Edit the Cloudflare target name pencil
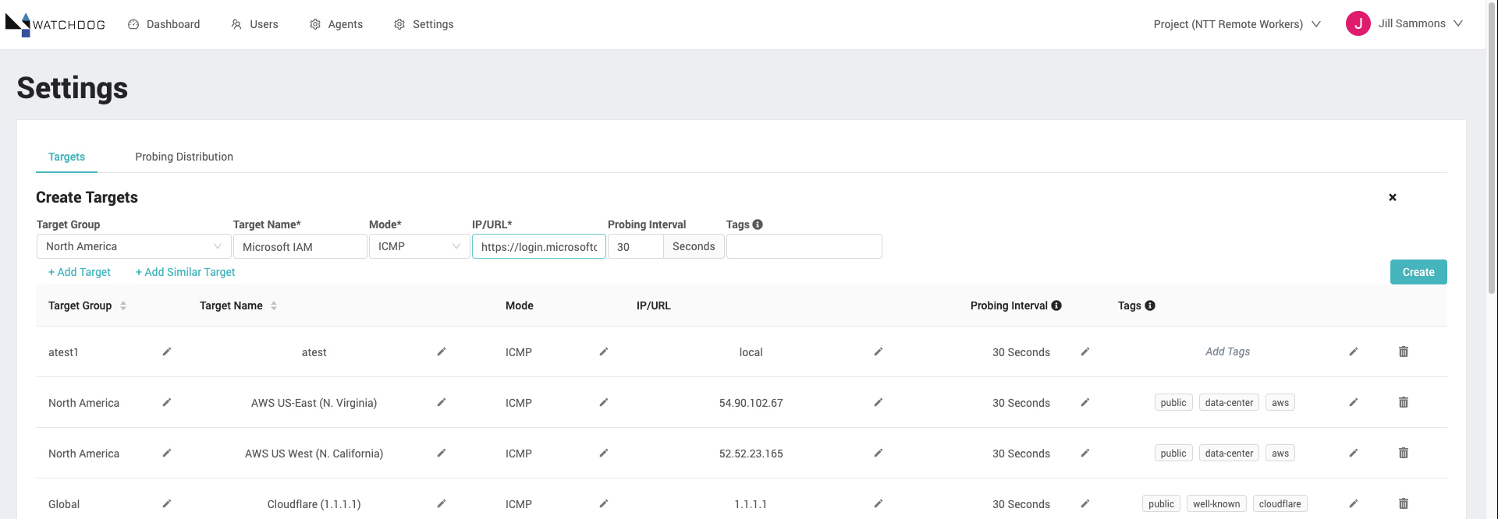1498x519 pixels. click(442, 503)
